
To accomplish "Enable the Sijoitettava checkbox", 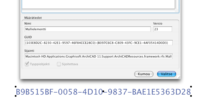I will click(x=59, y=64).
